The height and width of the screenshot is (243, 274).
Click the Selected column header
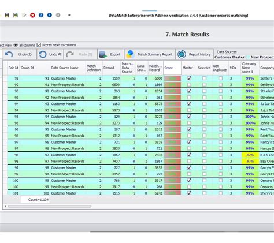tap(204, 68)
